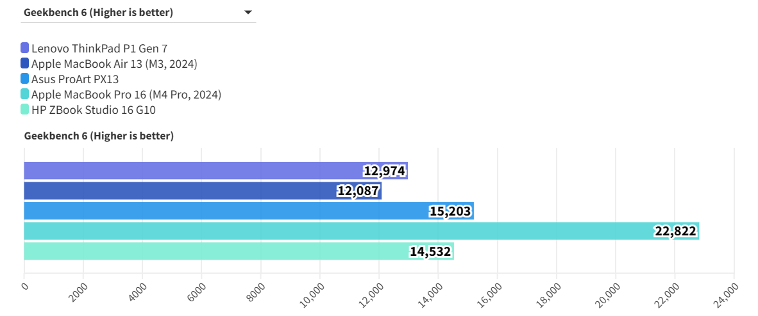Toggle the Apple MacBook Pro 16 legend label

click(x=126, y=95)
